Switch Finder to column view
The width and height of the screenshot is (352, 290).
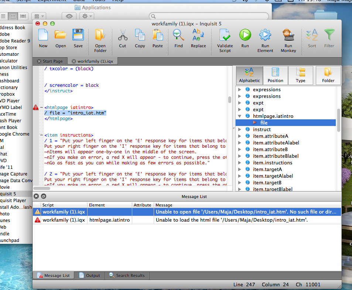13,16
